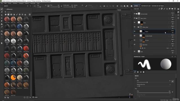Add effect icon in Layers toolbar
Viewport: 180px width, 101px height.
tap(159, 9)
